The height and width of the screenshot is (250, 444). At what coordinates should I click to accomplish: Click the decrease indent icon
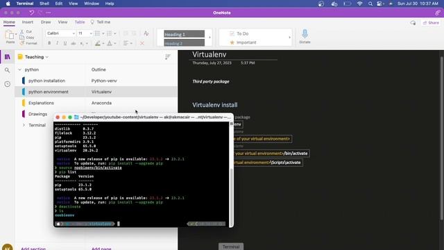[126, 33]
